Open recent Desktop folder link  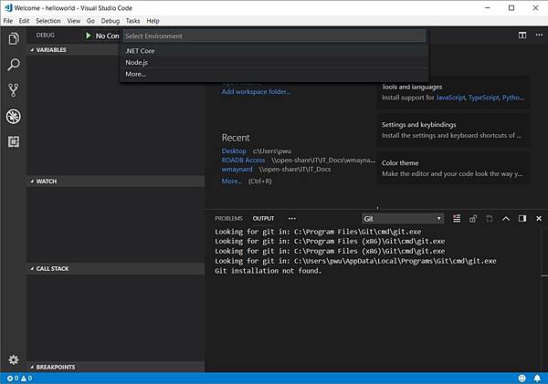coord(234,151)
